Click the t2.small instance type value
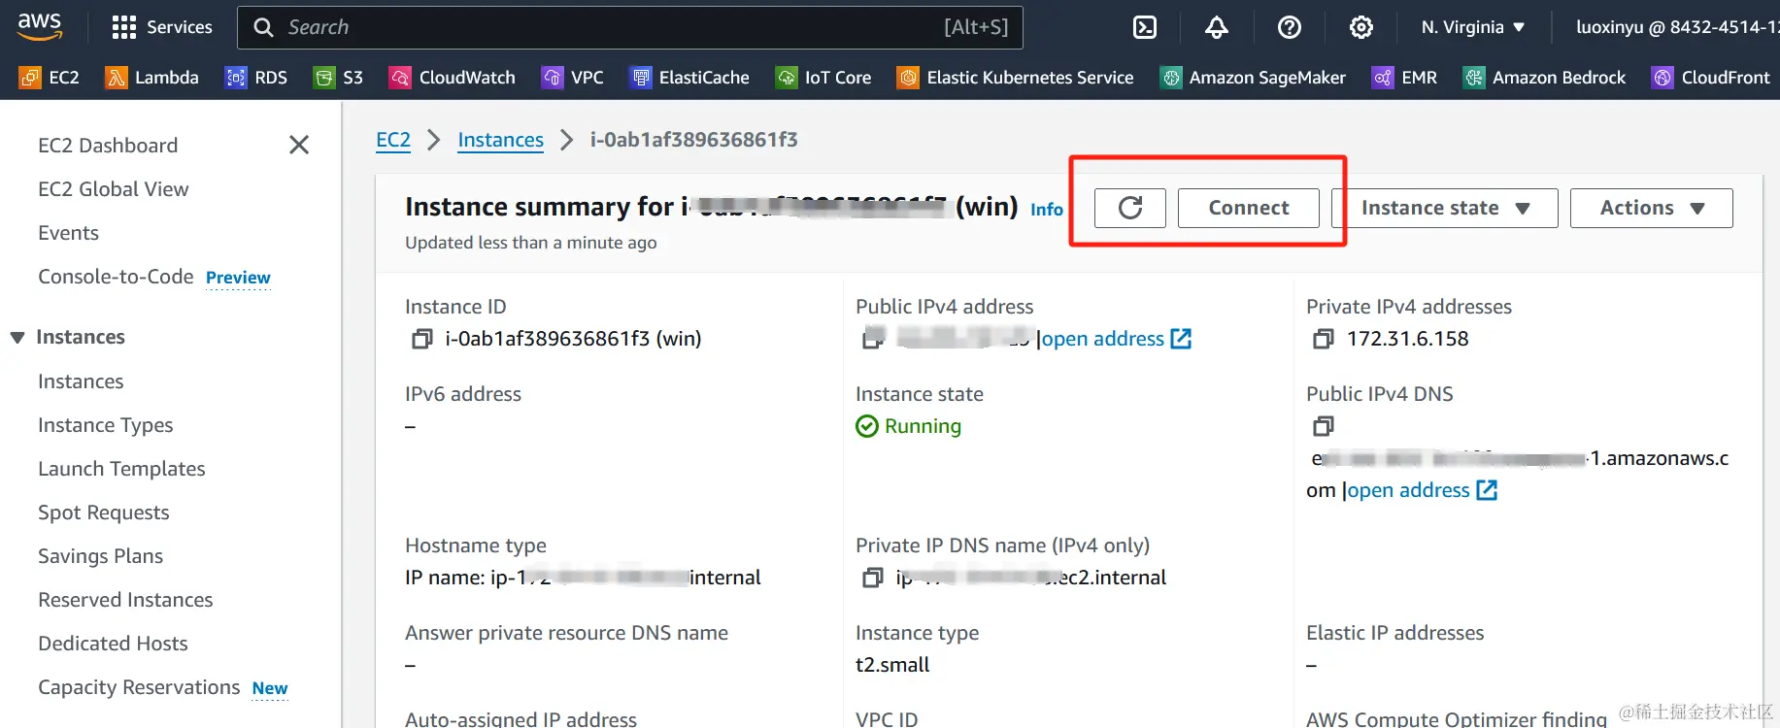This screenshot has height=728, width=1780. click(892, 665)
